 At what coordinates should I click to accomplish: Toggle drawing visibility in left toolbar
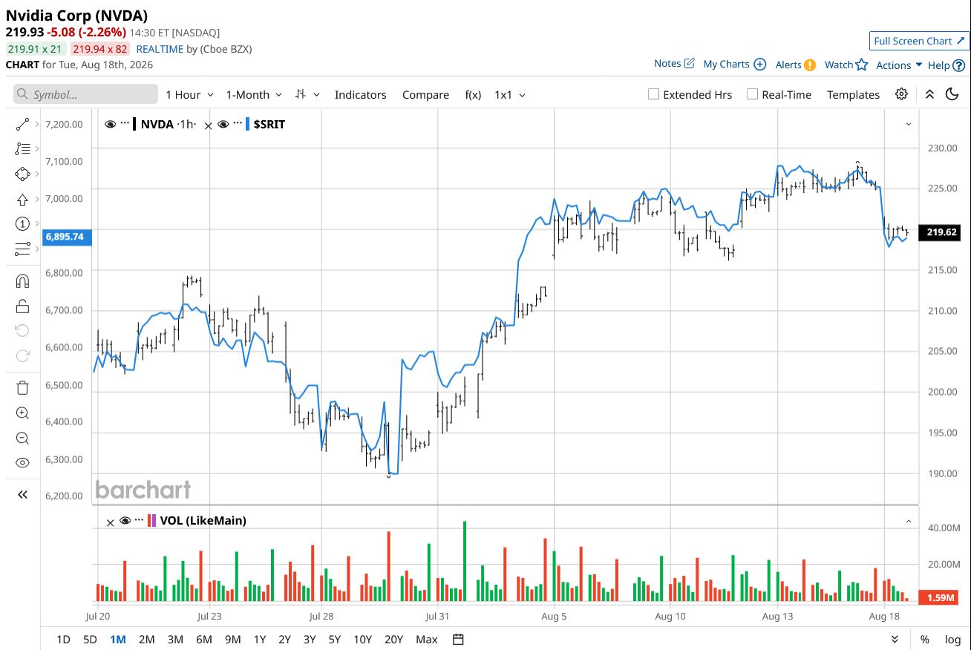point(22,463)
